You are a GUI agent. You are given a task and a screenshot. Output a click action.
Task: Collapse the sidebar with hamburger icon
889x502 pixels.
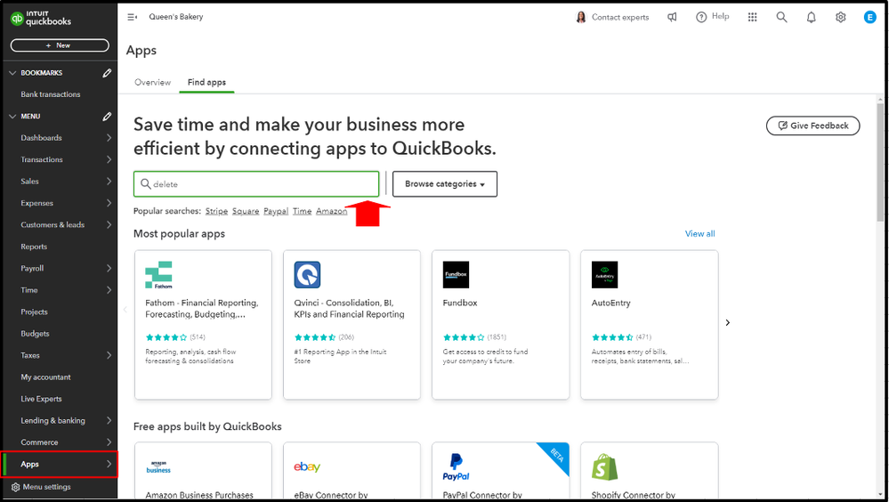(x=133, y=17)
